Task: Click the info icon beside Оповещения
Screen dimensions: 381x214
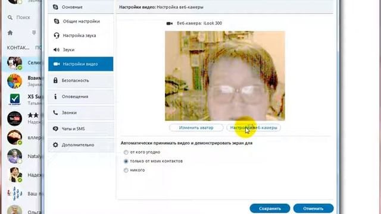Action: (x=55, y=96)
